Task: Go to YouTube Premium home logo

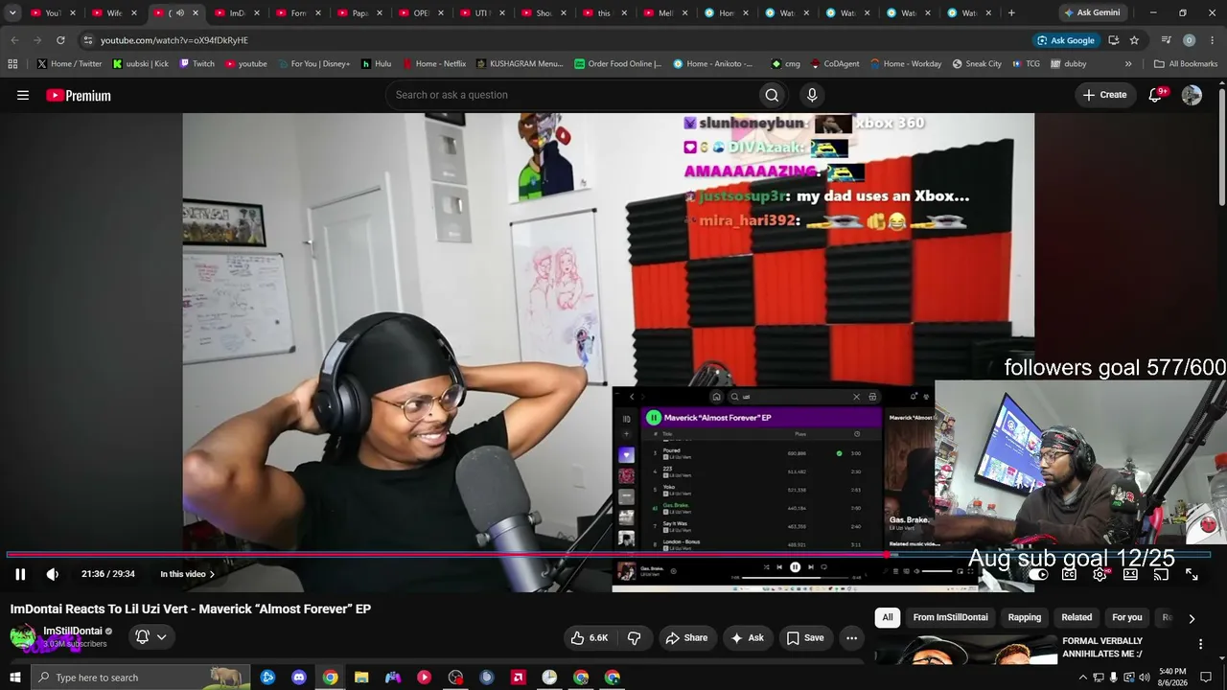Action: coord(79,95)
